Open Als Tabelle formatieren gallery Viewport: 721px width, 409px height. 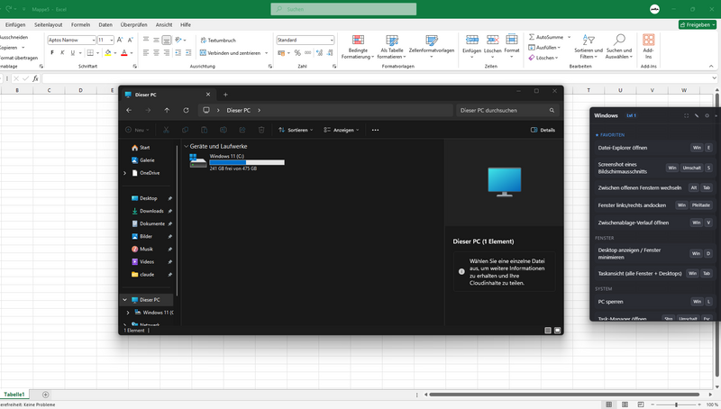392,47
